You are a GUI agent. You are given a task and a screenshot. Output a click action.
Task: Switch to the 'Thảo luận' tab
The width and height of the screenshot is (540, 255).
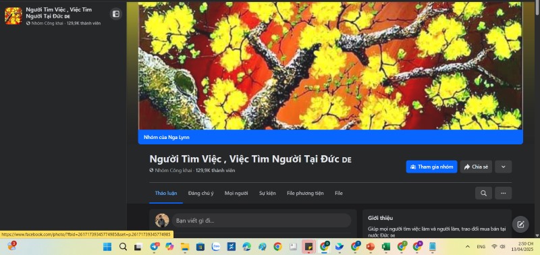[166, 193]
